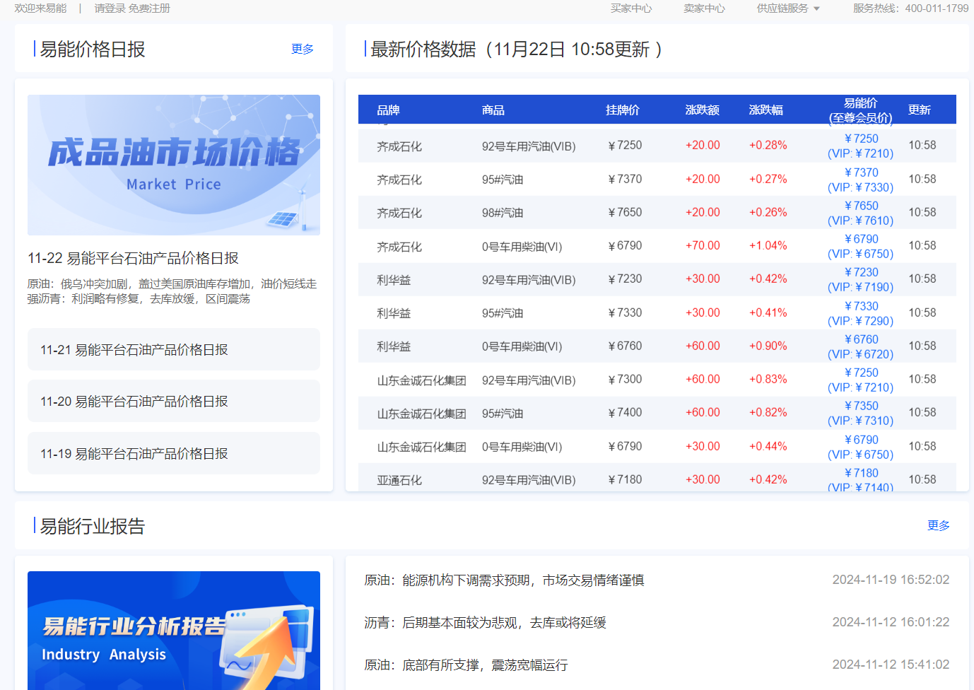
Task: Click the ￥7370 listing price cell
Action: [625, 179]
